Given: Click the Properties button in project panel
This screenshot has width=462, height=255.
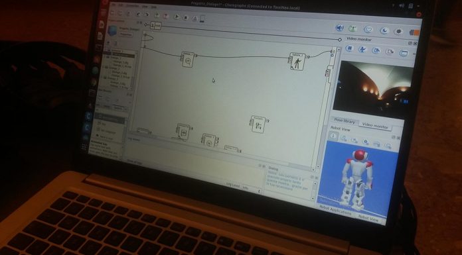Looking at the screenshot, I should (x=125, y=34).
